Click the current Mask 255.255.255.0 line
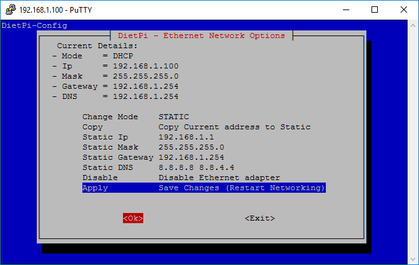This screenshot has height=265, width=419. tap(115, 76)
